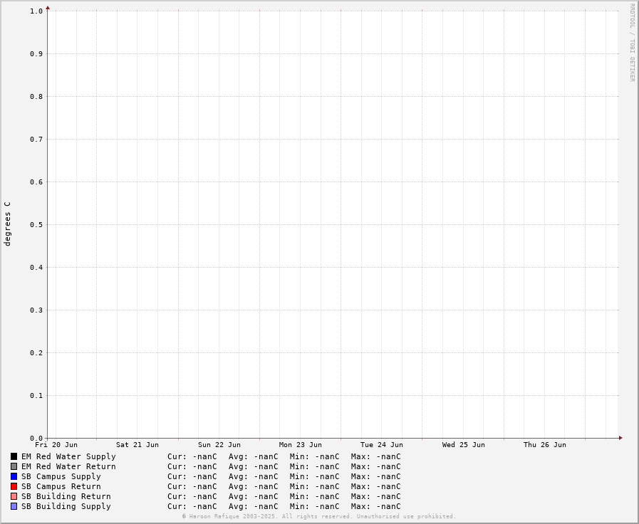Click the light blue SB Building Supply swatch
This screenshot has height=524, width=639.
click(x=14, y=506)
